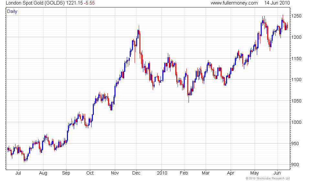Click the 'Aug' month label
The width and height of the screenshot is (317, 181).
tap(43, 173)
